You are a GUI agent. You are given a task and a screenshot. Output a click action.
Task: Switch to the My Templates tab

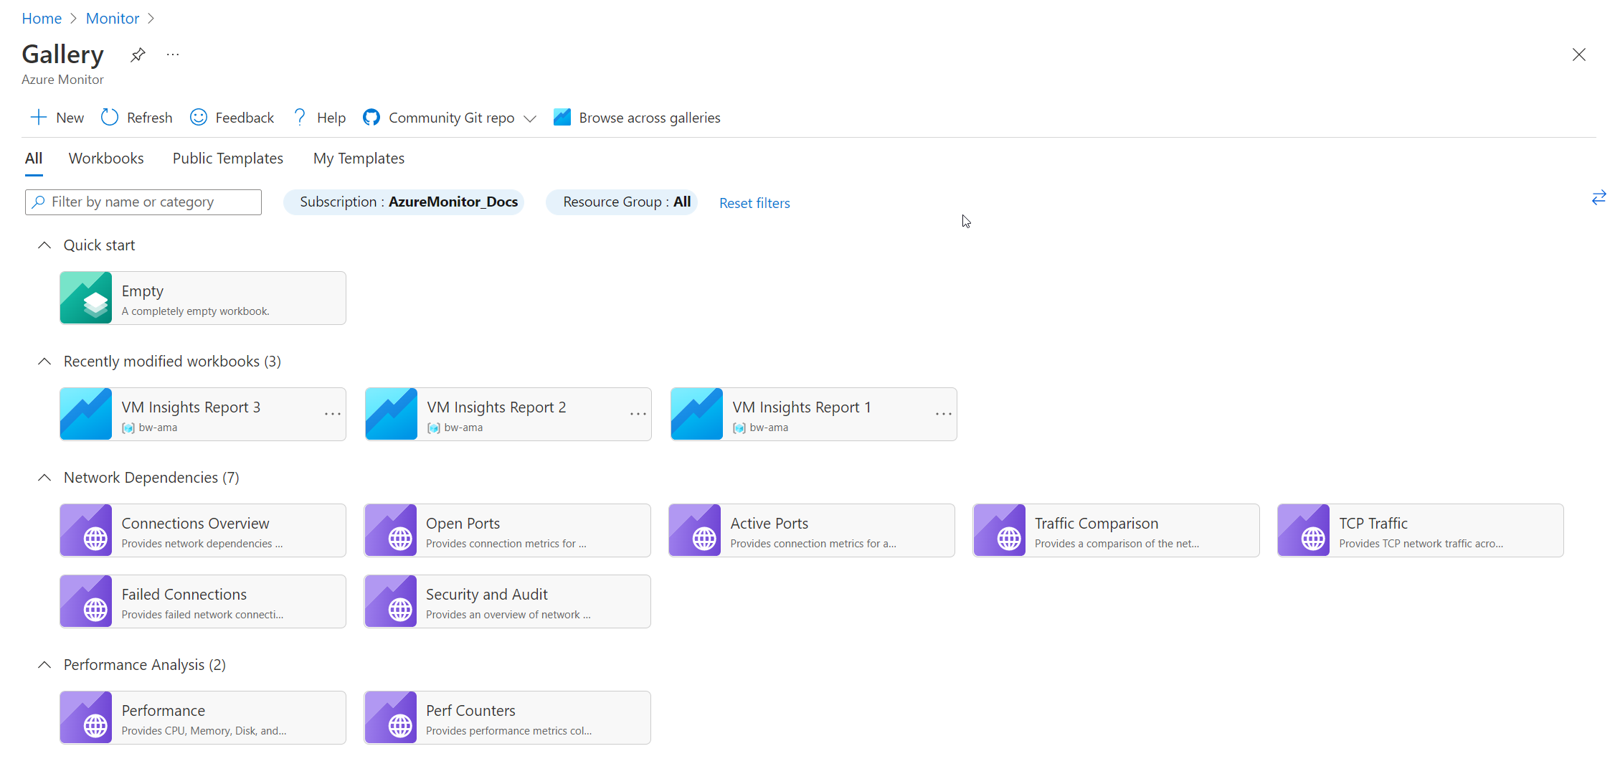pos(359,158)
